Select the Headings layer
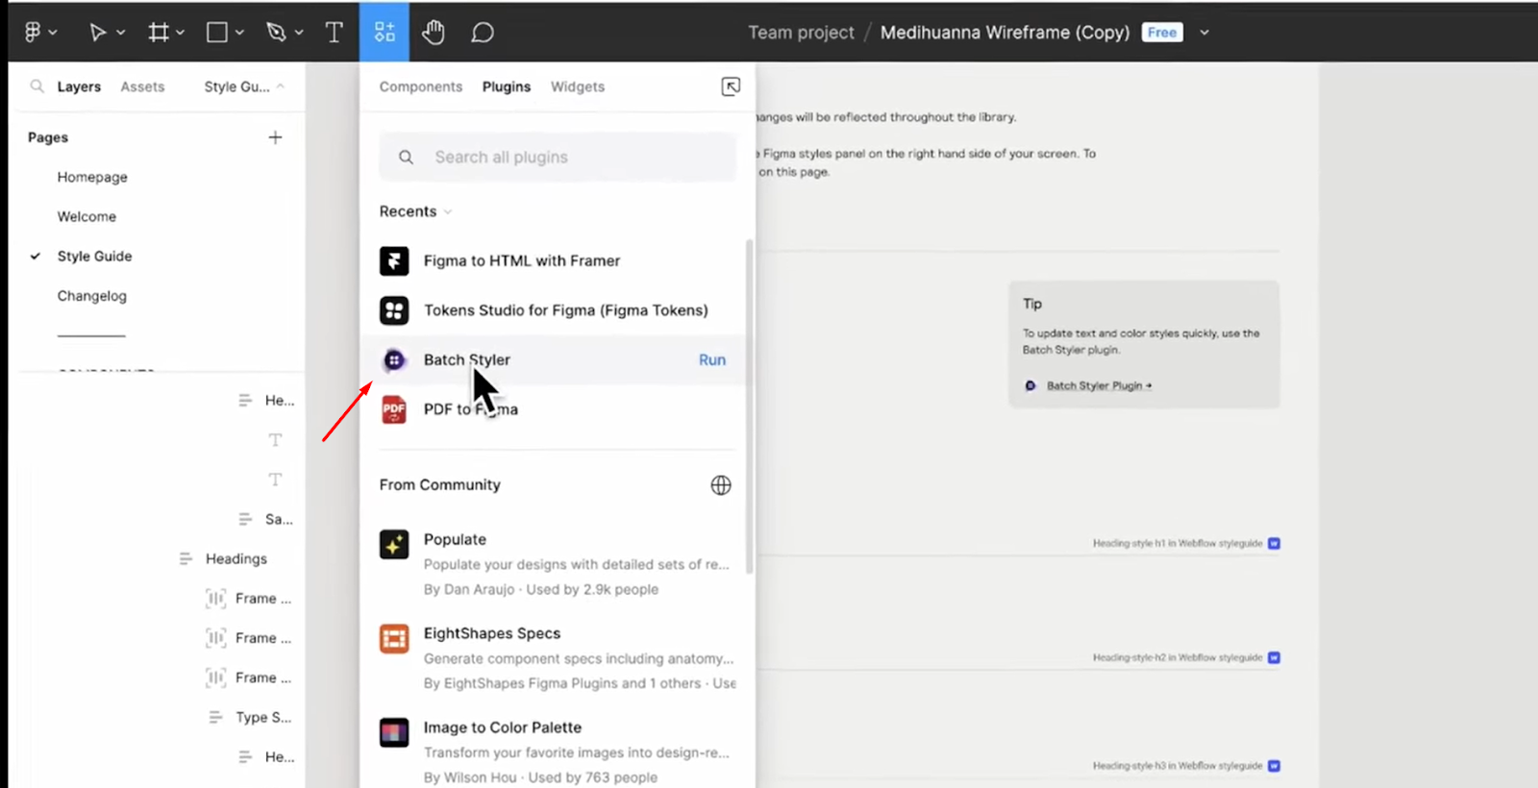 coord(236,558)
